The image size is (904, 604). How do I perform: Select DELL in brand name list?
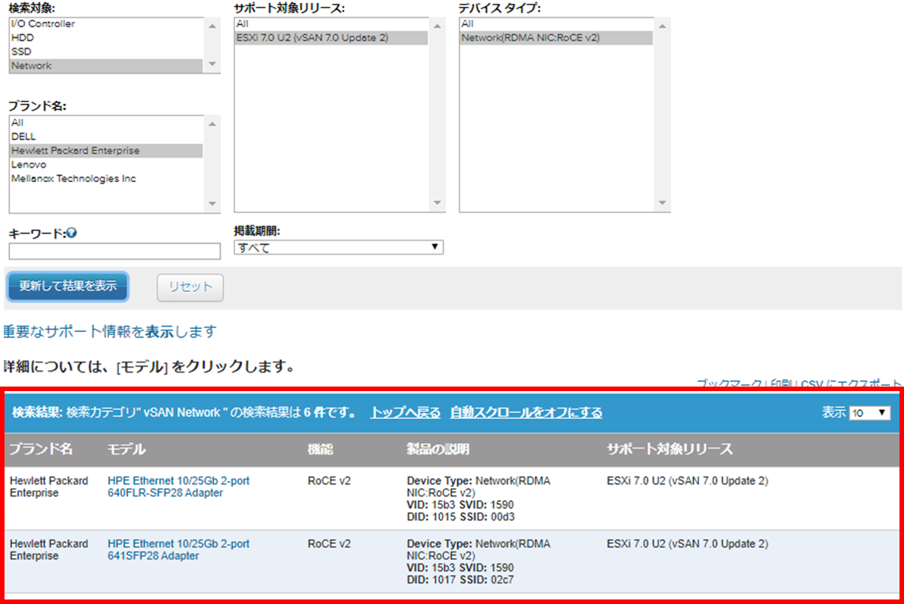coord(106,136)
